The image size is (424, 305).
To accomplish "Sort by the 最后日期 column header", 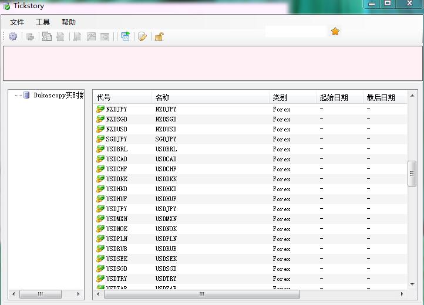I will 385,97.
